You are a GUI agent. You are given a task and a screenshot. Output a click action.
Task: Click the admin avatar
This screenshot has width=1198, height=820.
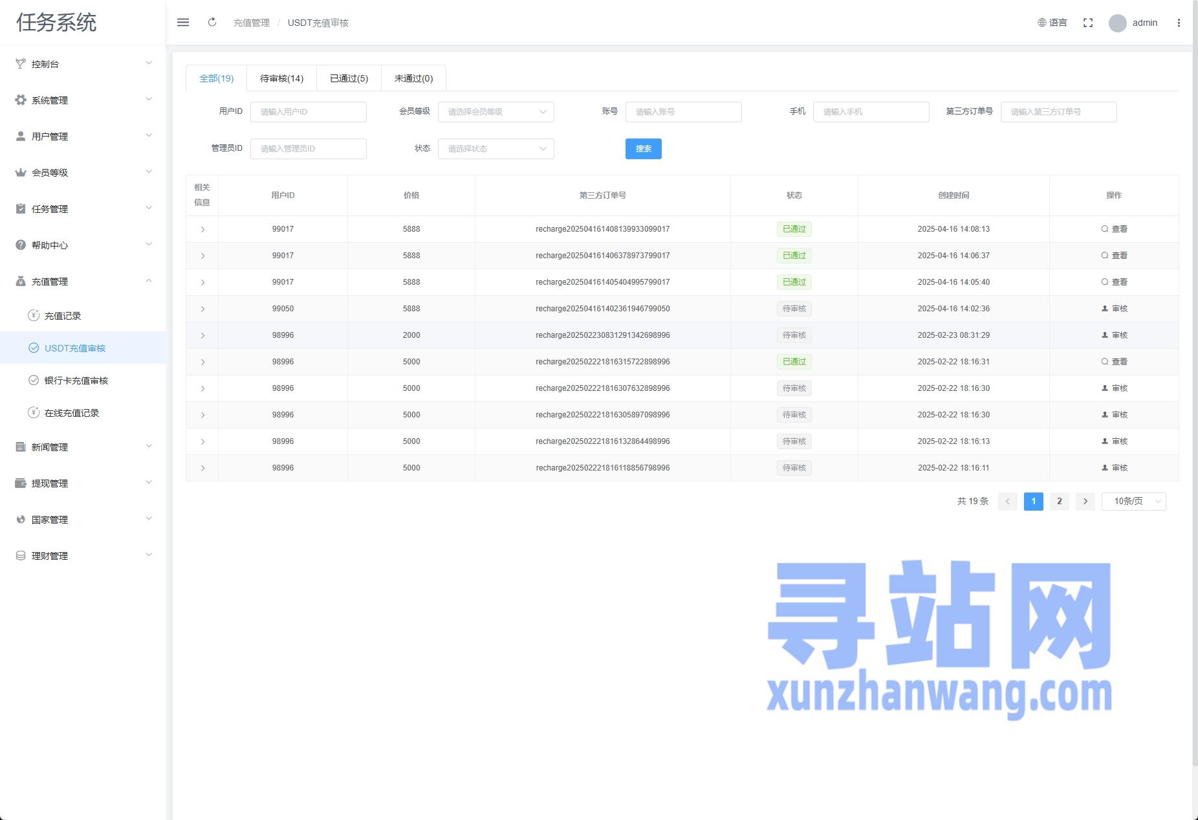click(x=1117, y=23)
